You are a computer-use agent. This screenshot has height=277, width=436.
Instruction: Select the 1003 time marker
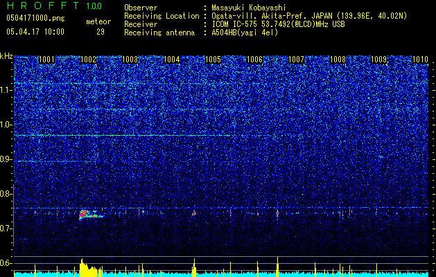130,59
